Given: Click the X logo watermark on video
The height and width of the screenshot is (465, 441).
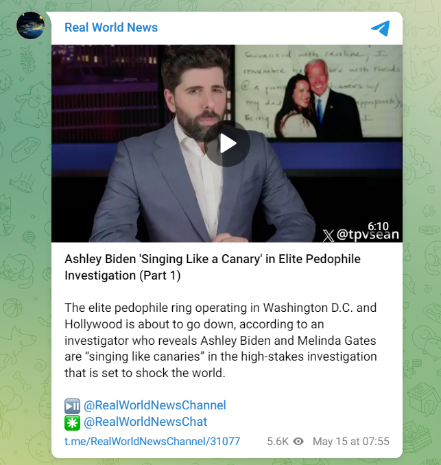Looking at the screenshot, I should 328,236.
